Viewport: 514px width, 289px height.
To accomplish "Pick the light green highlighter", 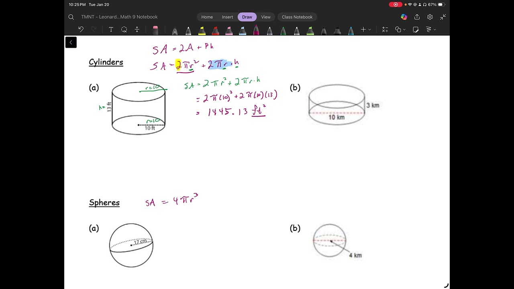I will (310, 31).
